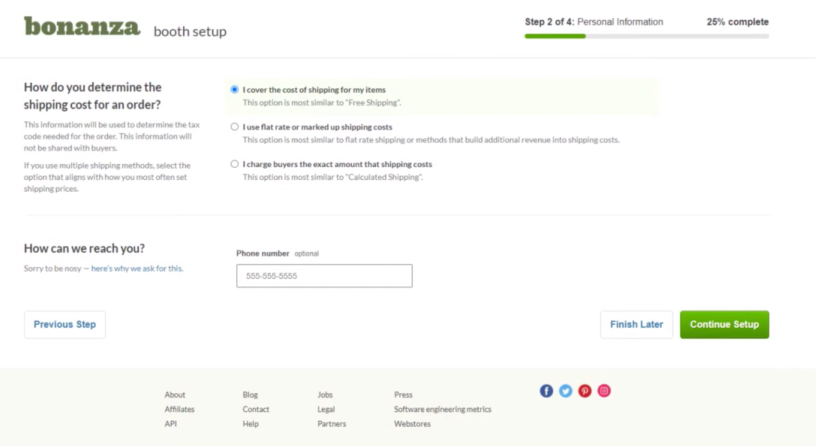Screen dimensions: 816x446
Task: Click the Facebook icon in the footer
Action: [x=546, y=391]
